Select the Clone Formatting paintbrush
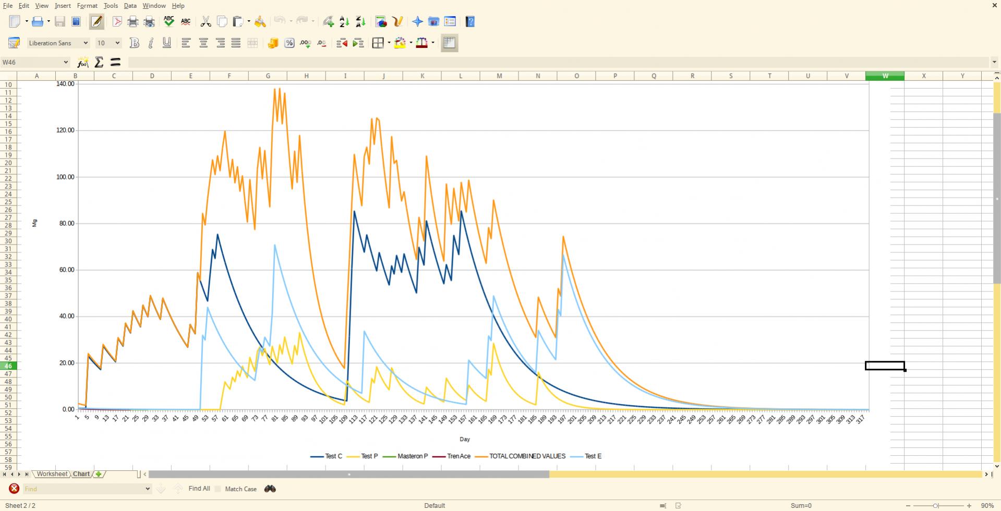The height and width of the screenshot is (511, 1001). pyautogui.click(x=260, y=21)
